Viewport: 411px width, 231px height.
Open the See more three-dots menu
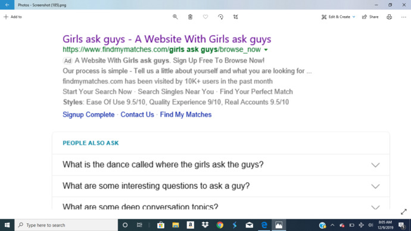pos(404,17)
